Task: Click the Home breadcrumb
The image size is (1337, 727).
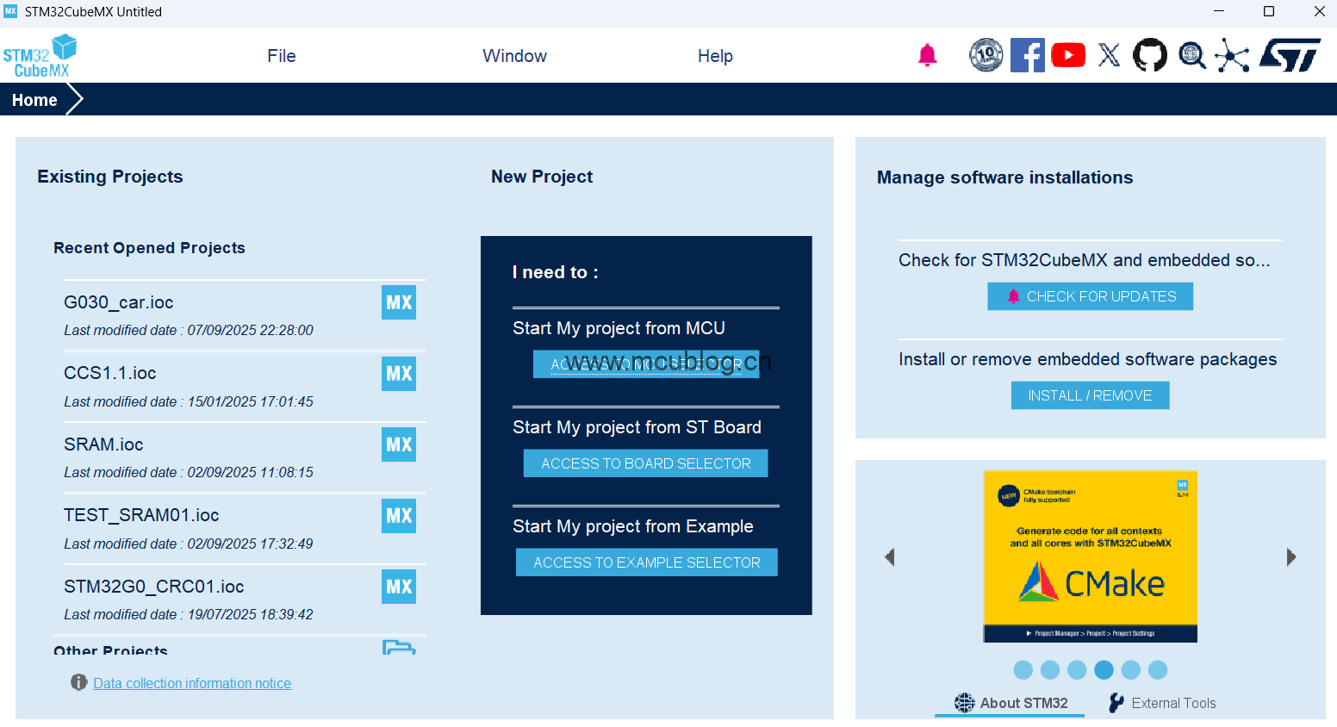Action: (34, 100)
